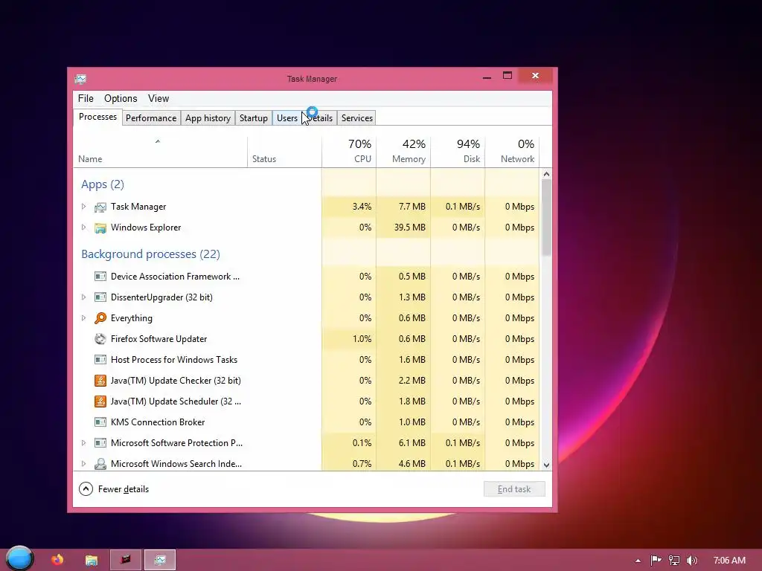Viewport: 762px width, 571px height.
Task: Expand the Everything process row
Action: 83,318
